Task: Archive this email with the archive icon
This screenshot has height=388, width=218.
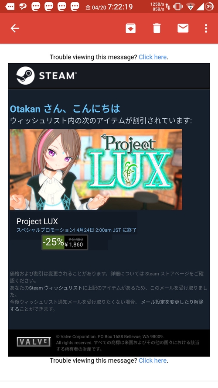Action: 130,28
